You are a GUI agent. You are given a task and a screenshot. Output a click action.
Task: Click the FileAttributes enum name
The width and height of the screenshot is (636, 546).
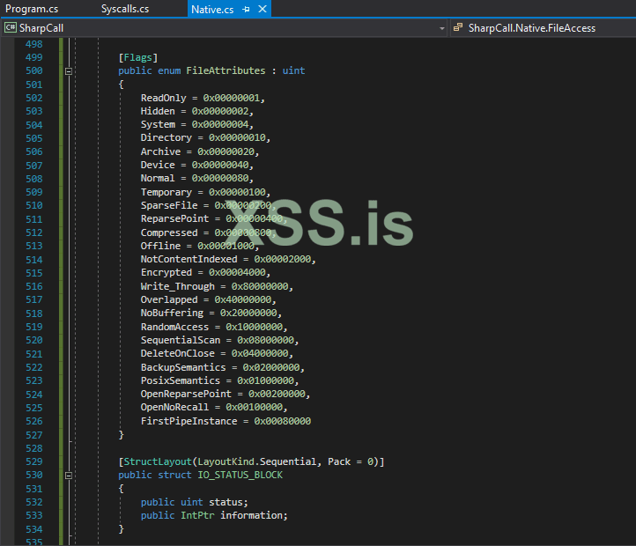226,70
